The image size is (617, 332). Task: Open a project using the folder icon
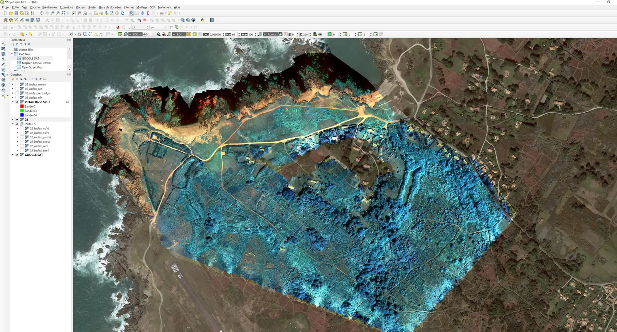point(11,13)
